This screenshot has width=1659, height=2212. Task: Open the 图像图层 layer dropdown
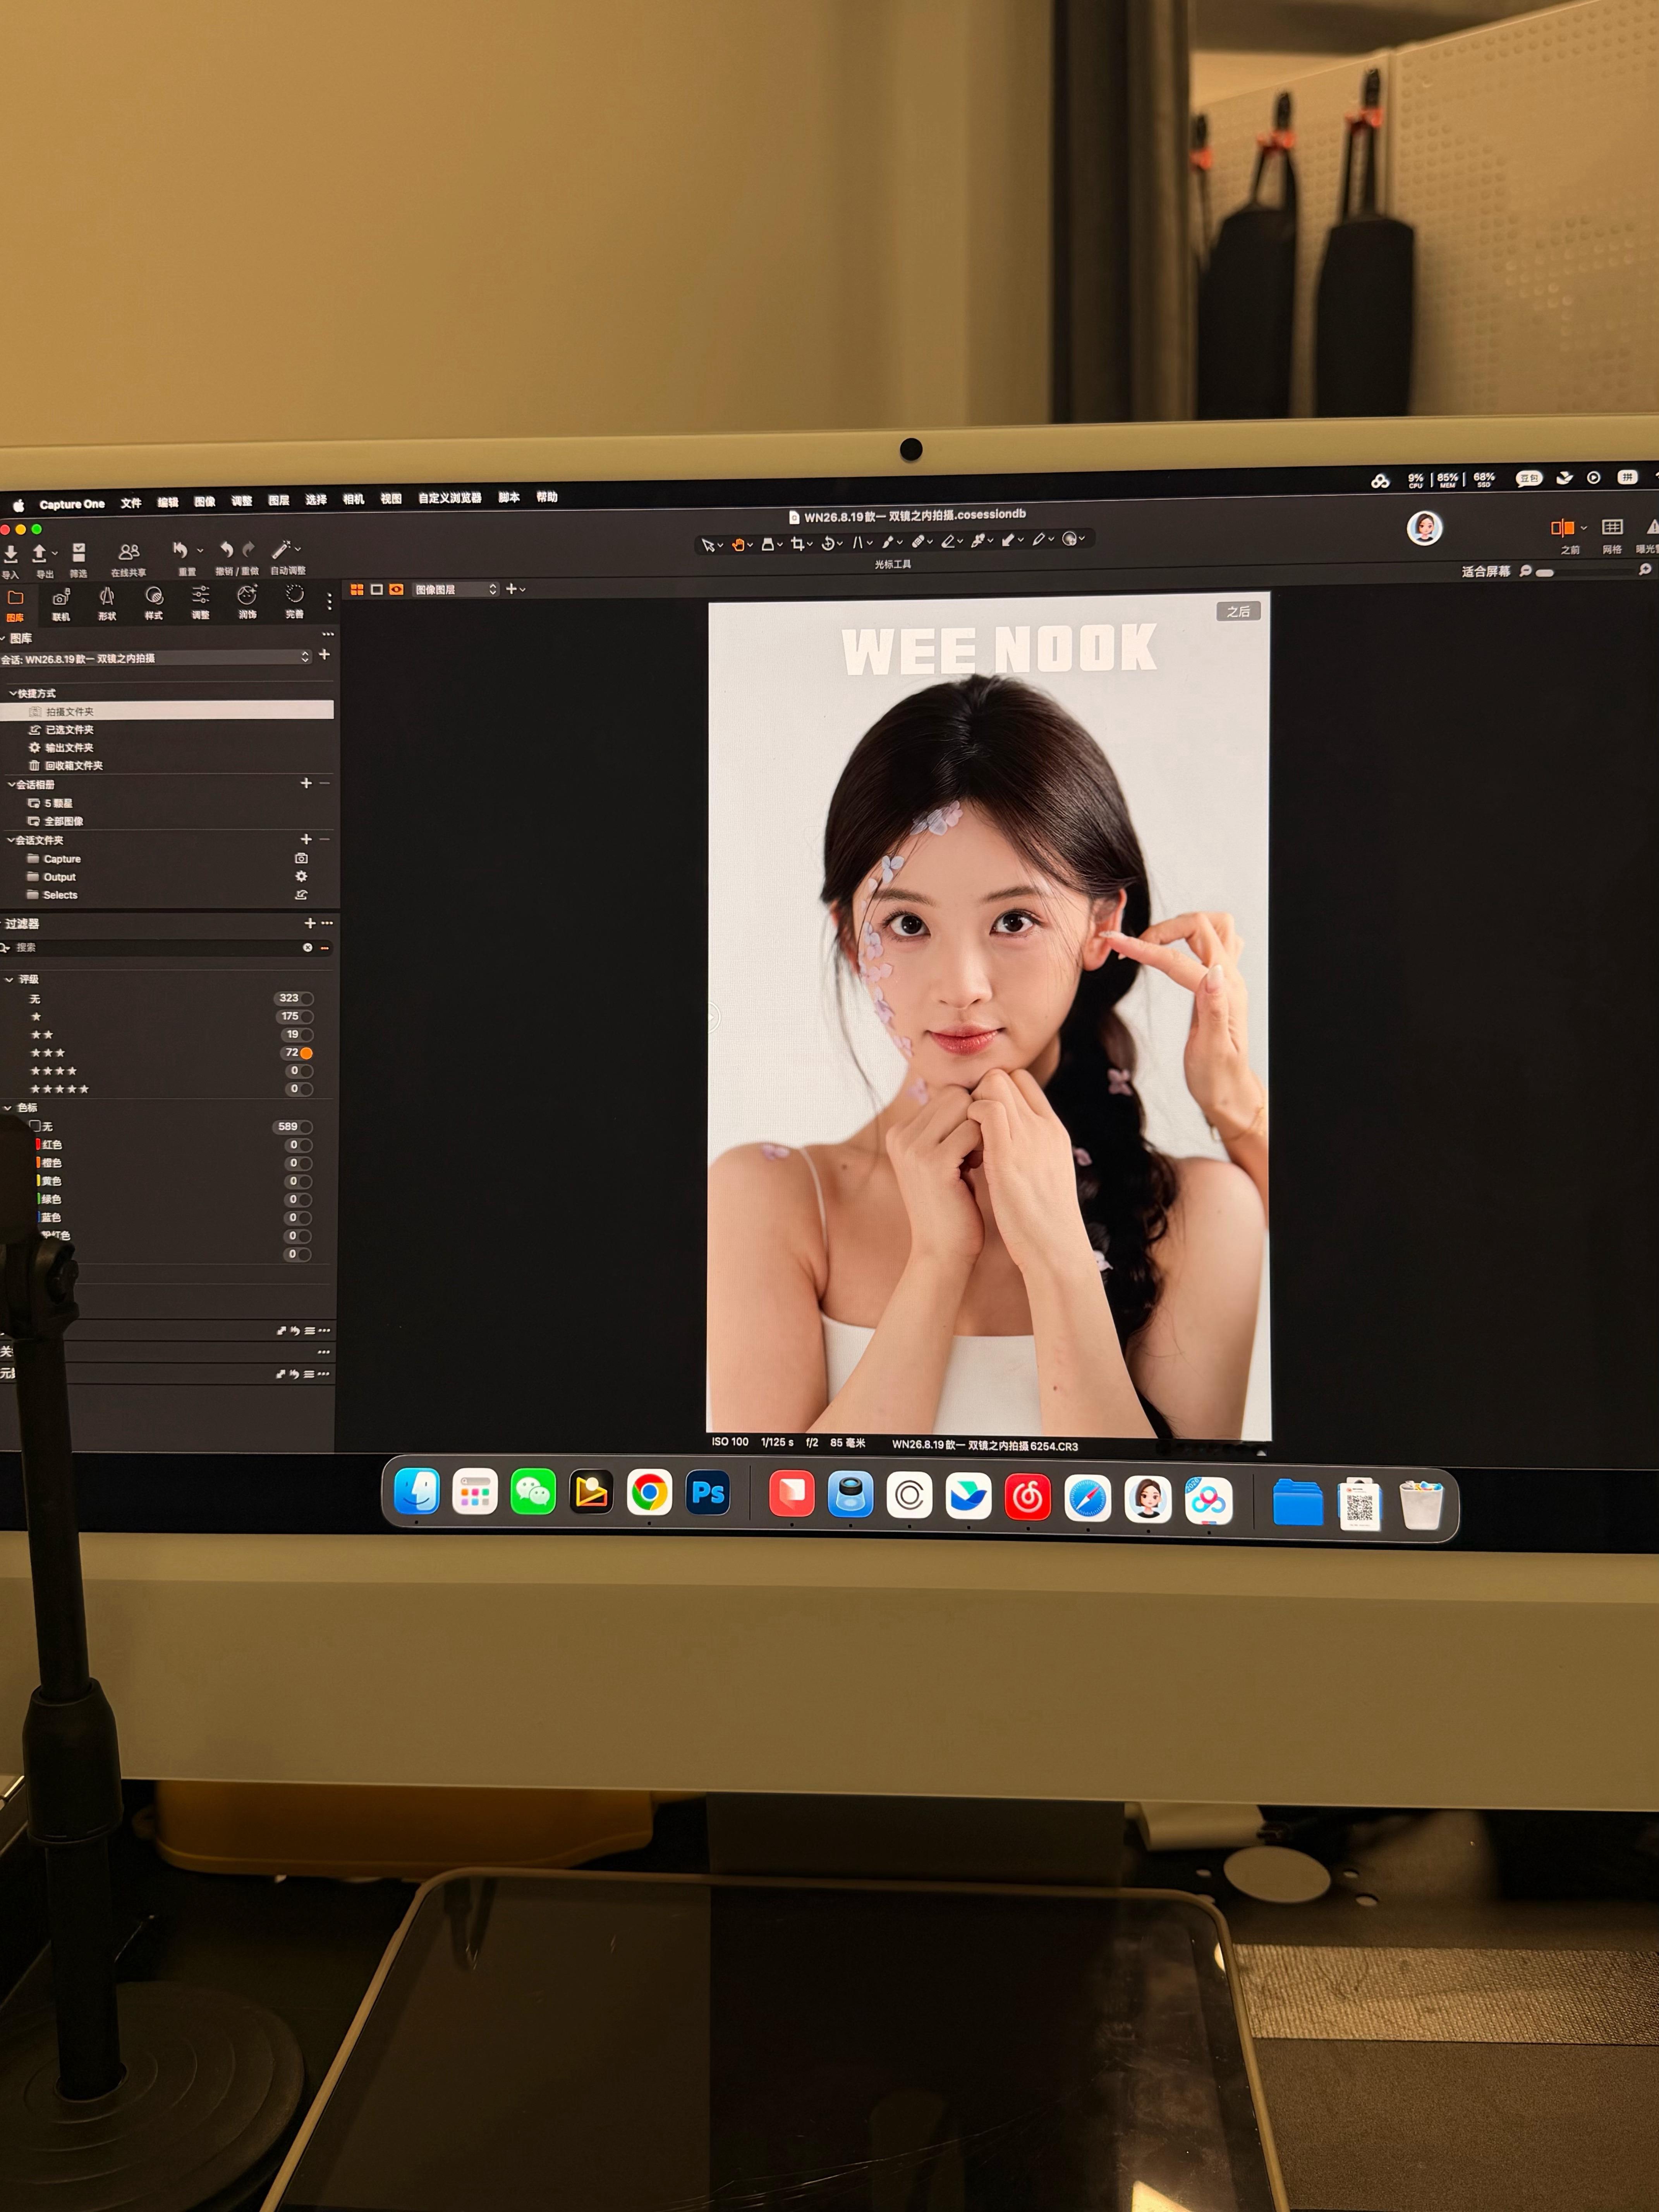tap(455, 589)
